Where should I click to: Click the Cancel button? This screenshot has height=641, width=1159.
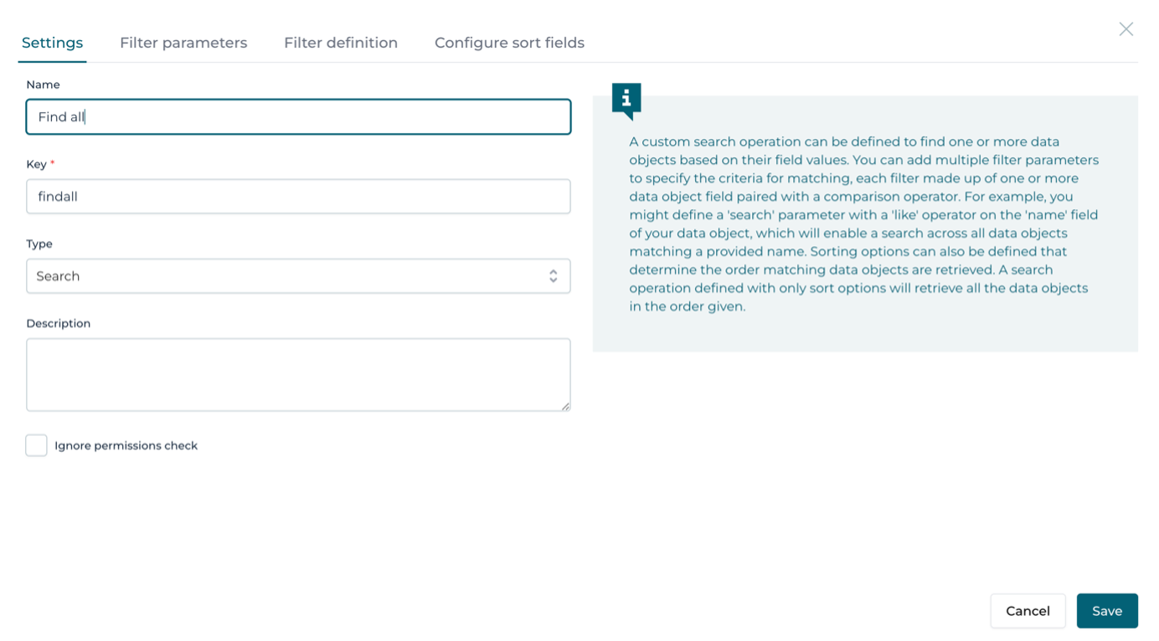coord(1028,611)
